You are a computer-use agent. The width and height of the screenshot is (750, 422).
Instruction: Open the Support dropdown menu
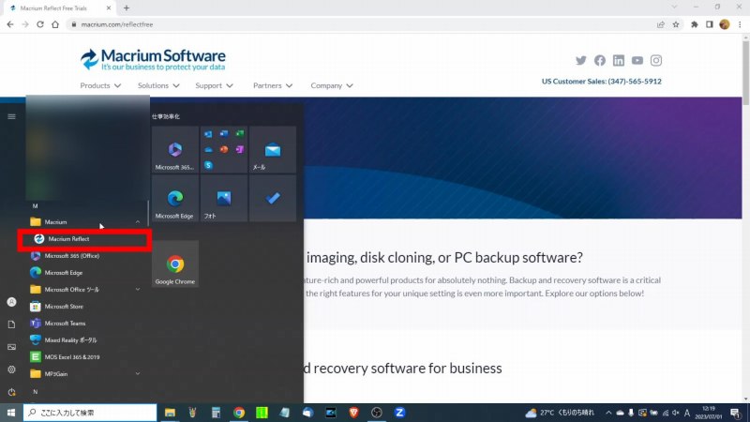pos(215,85)
